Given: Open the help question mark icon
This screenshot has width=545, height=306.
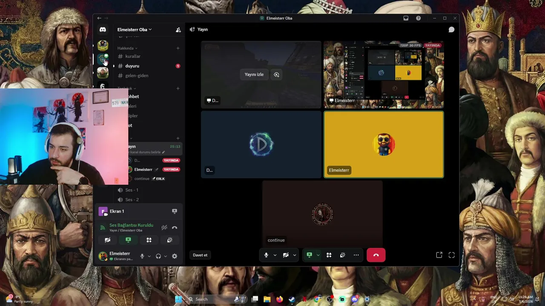Looking at the screenshot, I should pos(418,18).
